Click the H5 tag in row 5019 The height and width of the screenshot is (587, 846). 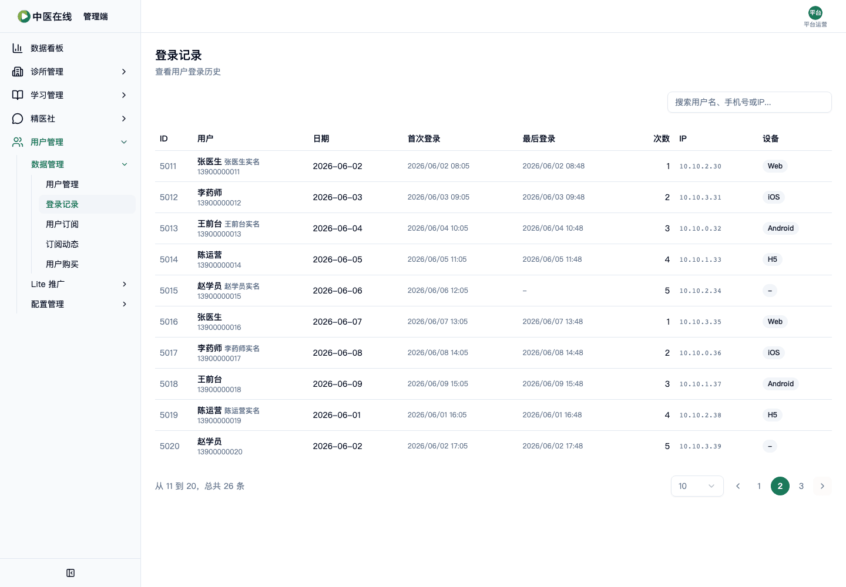click(x=773, y=415)
